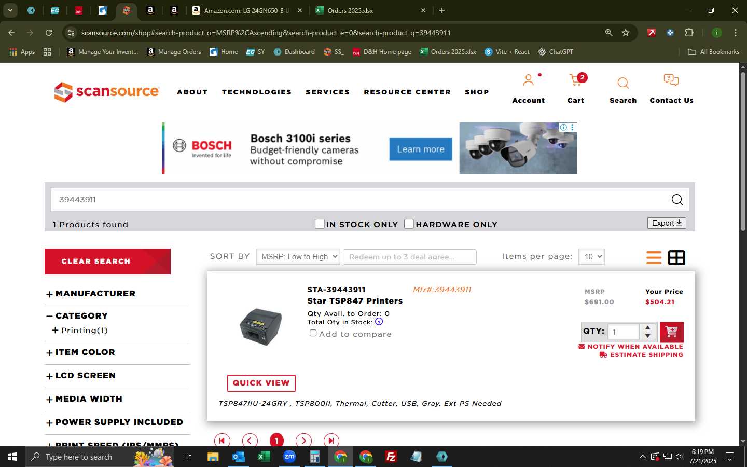Image resolution: width=747 pixels, height=467 pixels.
Task: Decrease quantity with the down arrow
Action: pos(647,336)
